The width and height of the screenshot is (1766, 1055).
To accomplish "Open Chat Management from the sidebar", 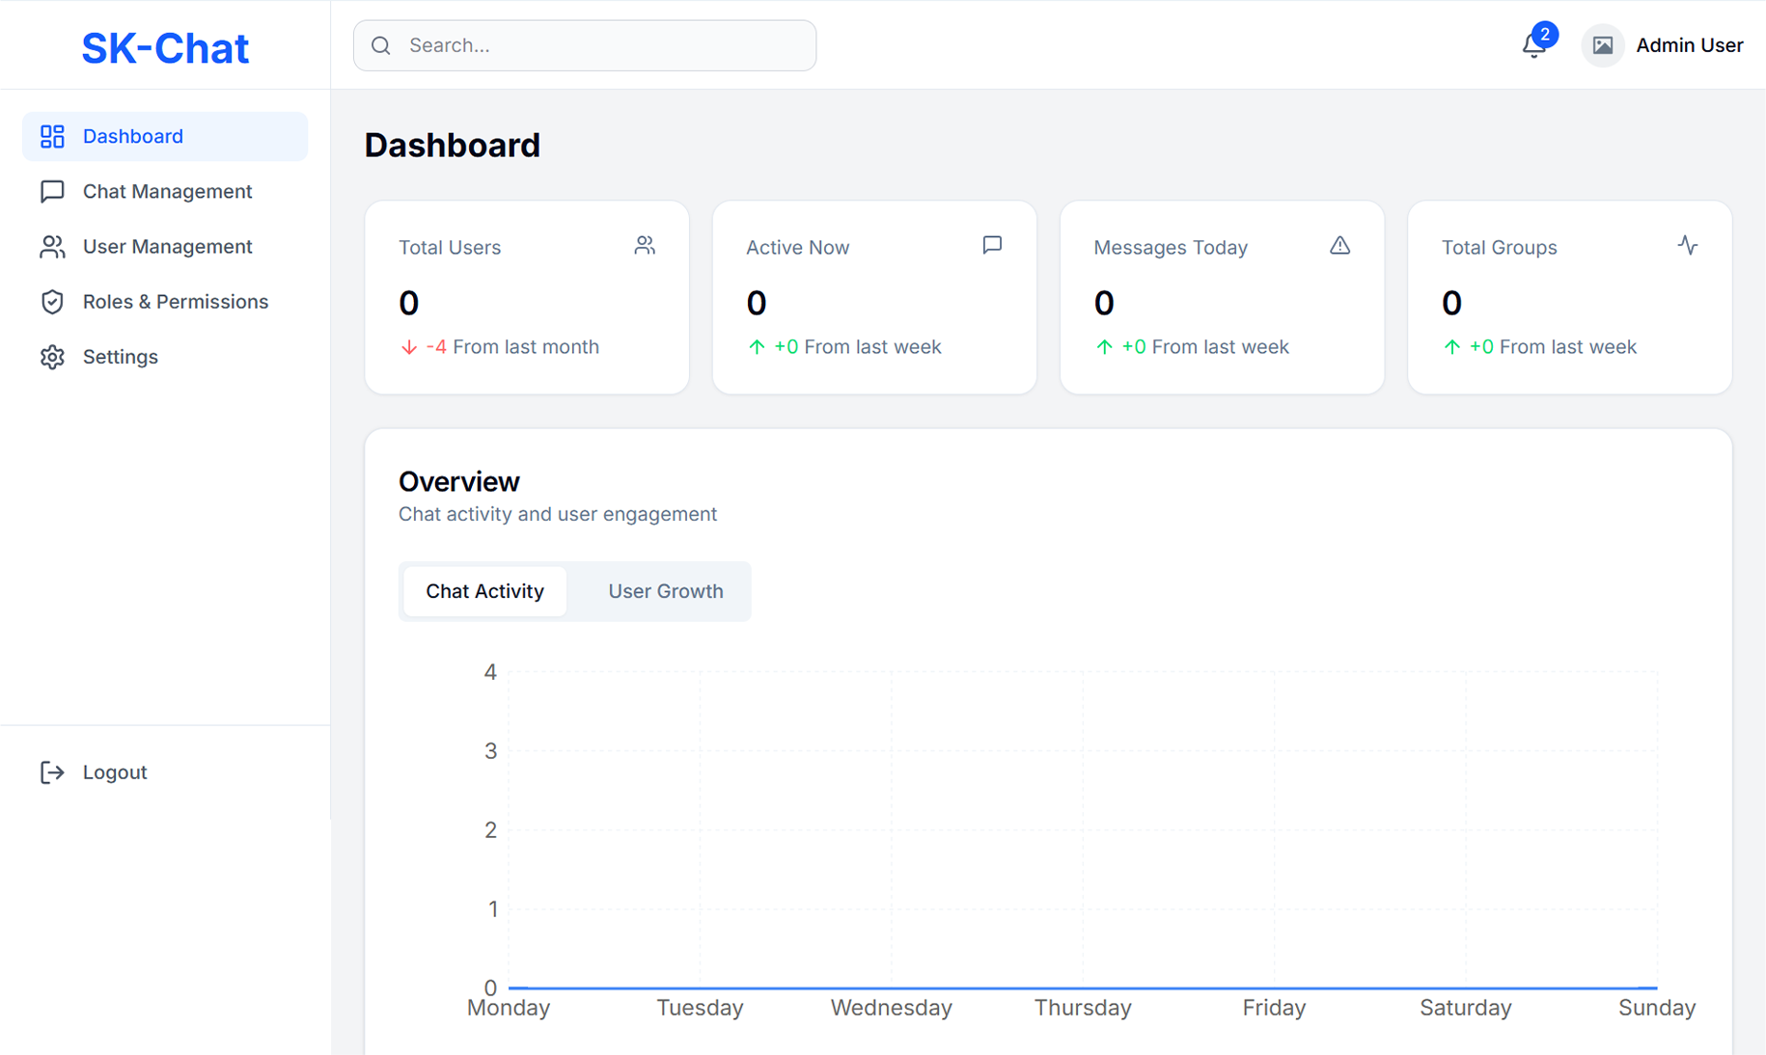I will pyautogui.click(x=166, y=192).
